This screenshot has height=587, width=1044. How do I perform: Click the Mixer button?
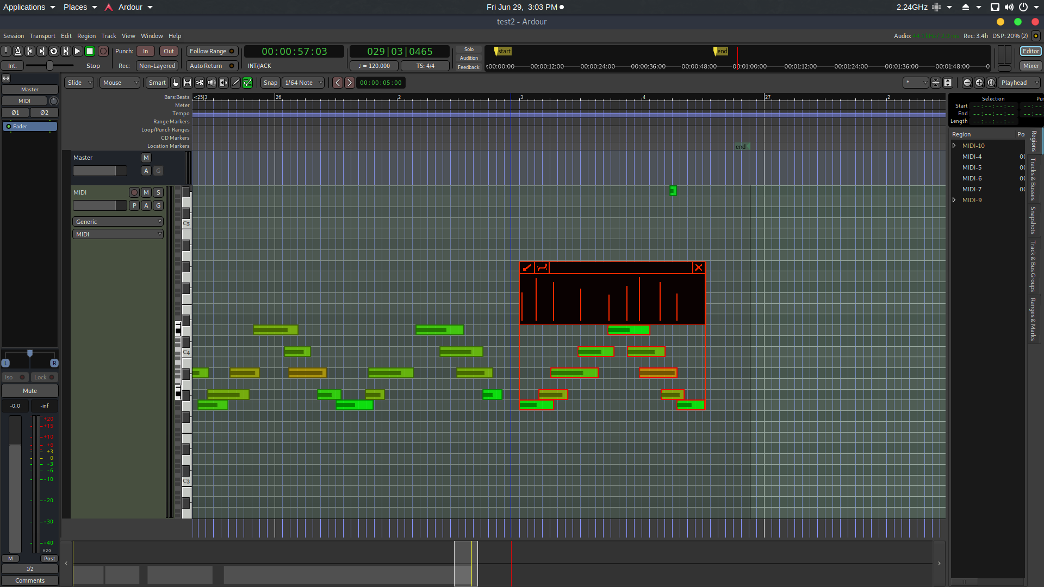pos(1030,66)
